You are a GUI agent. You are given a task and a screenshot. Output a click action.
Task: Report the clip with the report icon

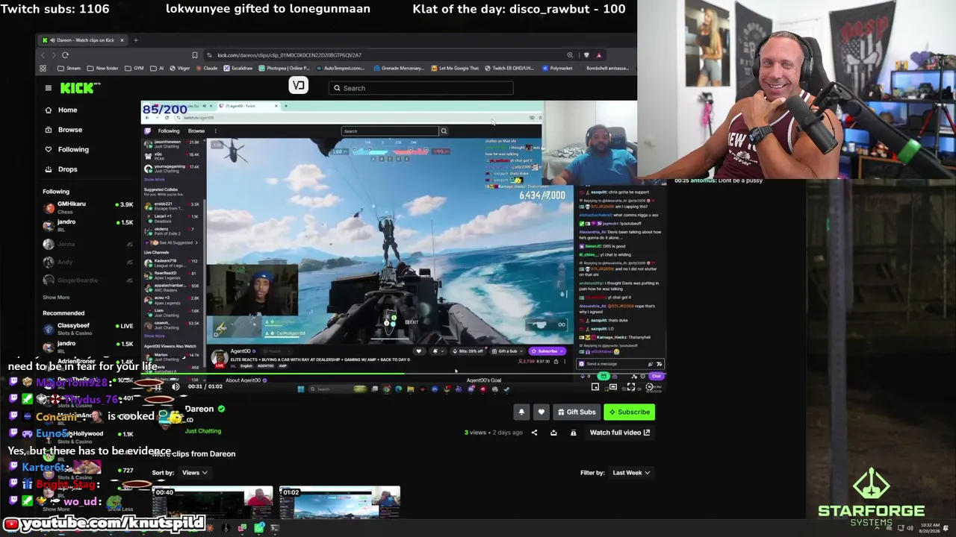(x=573, y=433)
